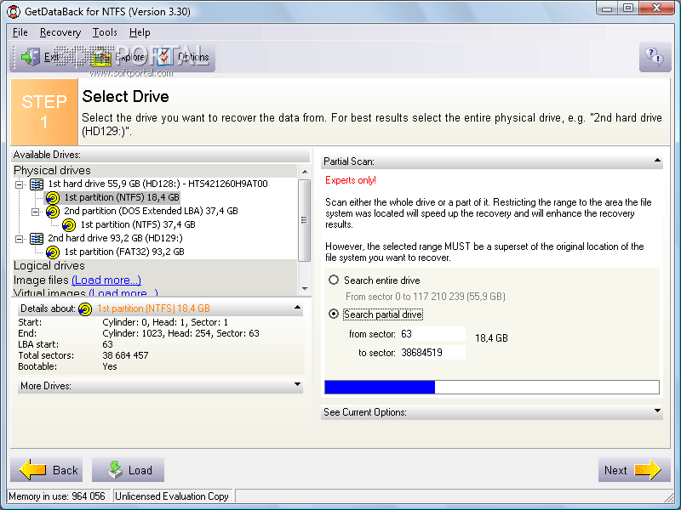Click Load more link for Image files
The width and height of the screenshot is (681, 510).
[106, 280]
